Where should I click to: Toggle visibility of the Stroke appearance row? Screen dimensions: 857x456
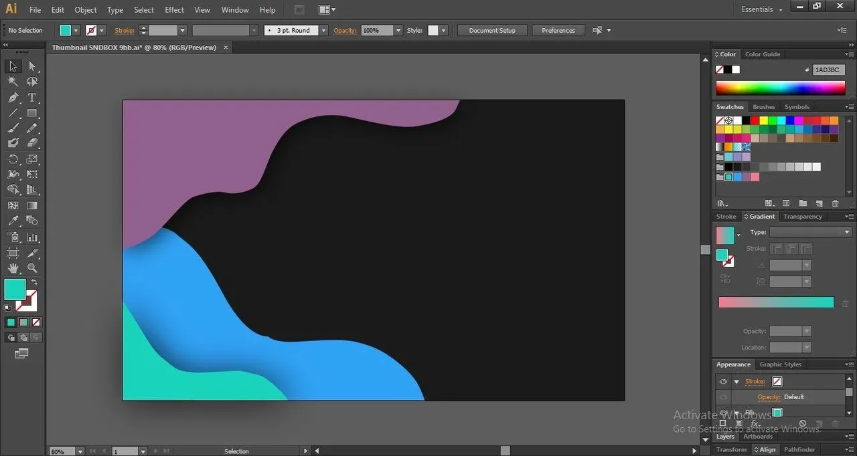[723, 382]
